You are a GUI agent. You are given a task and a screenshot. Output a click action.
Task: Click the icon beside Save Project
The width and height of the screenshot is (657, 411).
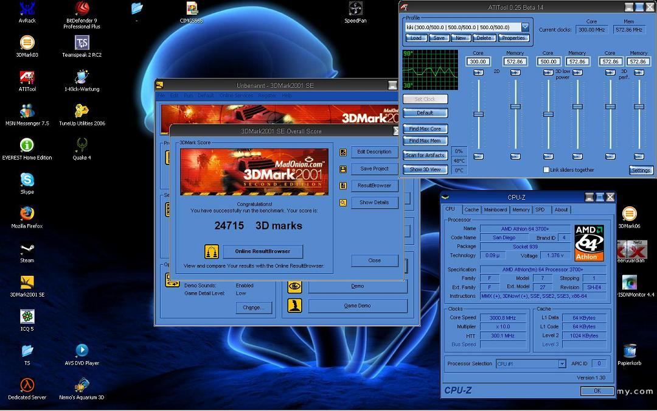pos(343,169)
